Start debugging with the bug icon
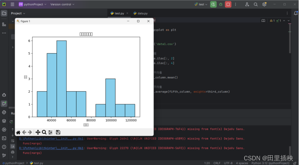 [221, 4]
